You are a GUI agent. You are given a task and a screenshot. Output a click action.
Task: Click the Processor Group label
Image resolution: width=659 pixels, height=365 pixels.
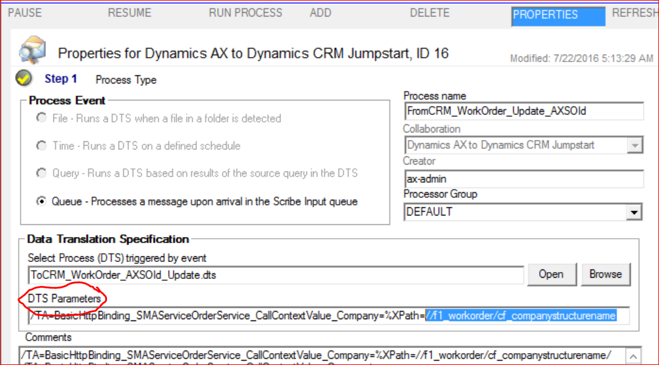point(441,194)
